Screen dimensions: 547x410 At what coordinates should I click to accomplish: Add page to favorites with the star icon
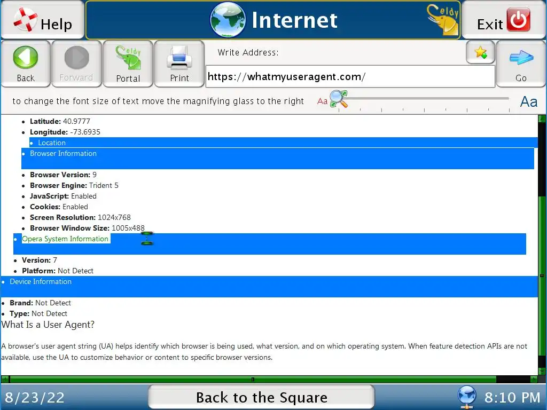click(480, 52)
